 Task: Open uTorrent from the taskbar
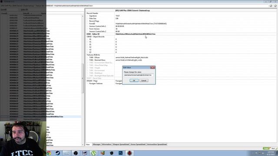94,153
